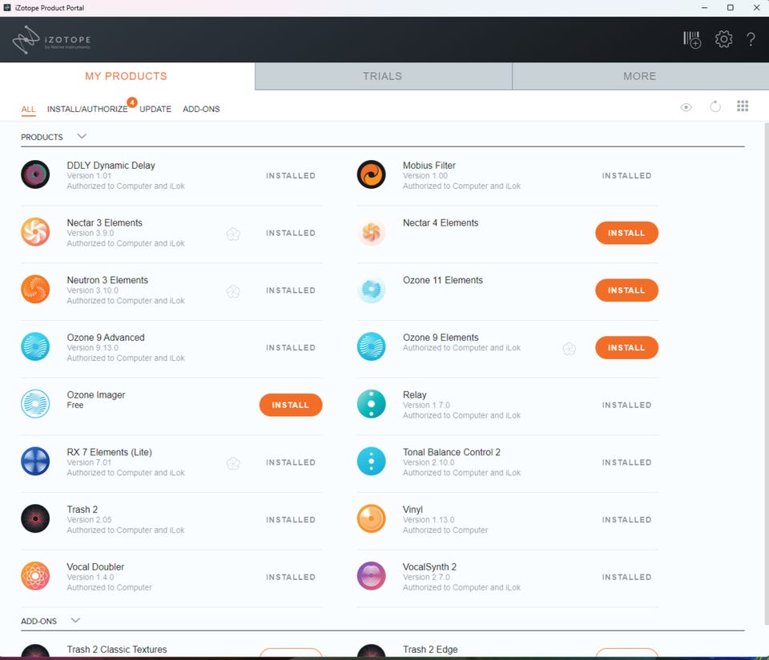Click 'Free' label under Ozone Imager

(75, 405)
